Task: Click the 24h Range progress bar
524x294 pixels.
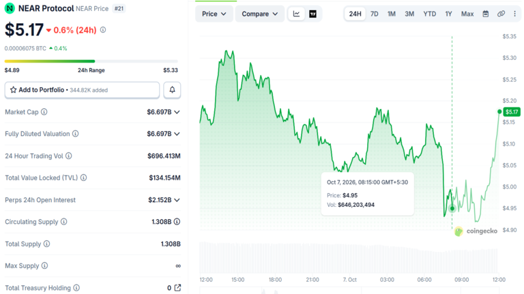Action: 91,61
